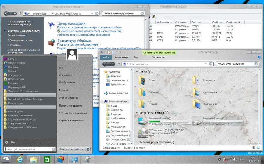This screenshot has height=164, width=264.
Task: Click the Найти программы и файлы search box
Action: click(28, 149)
